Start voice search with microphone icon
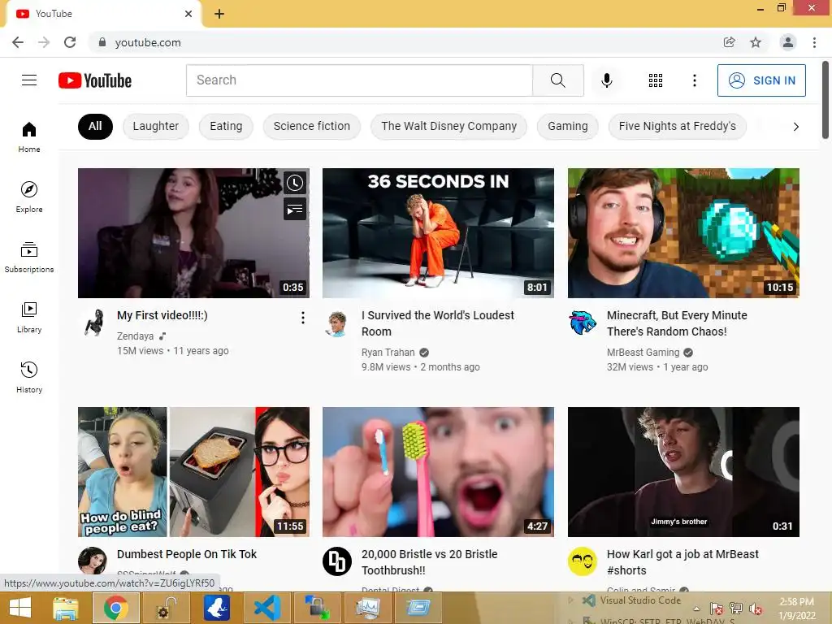The width and height of the screenshot is (832, 624). (606, 80)
